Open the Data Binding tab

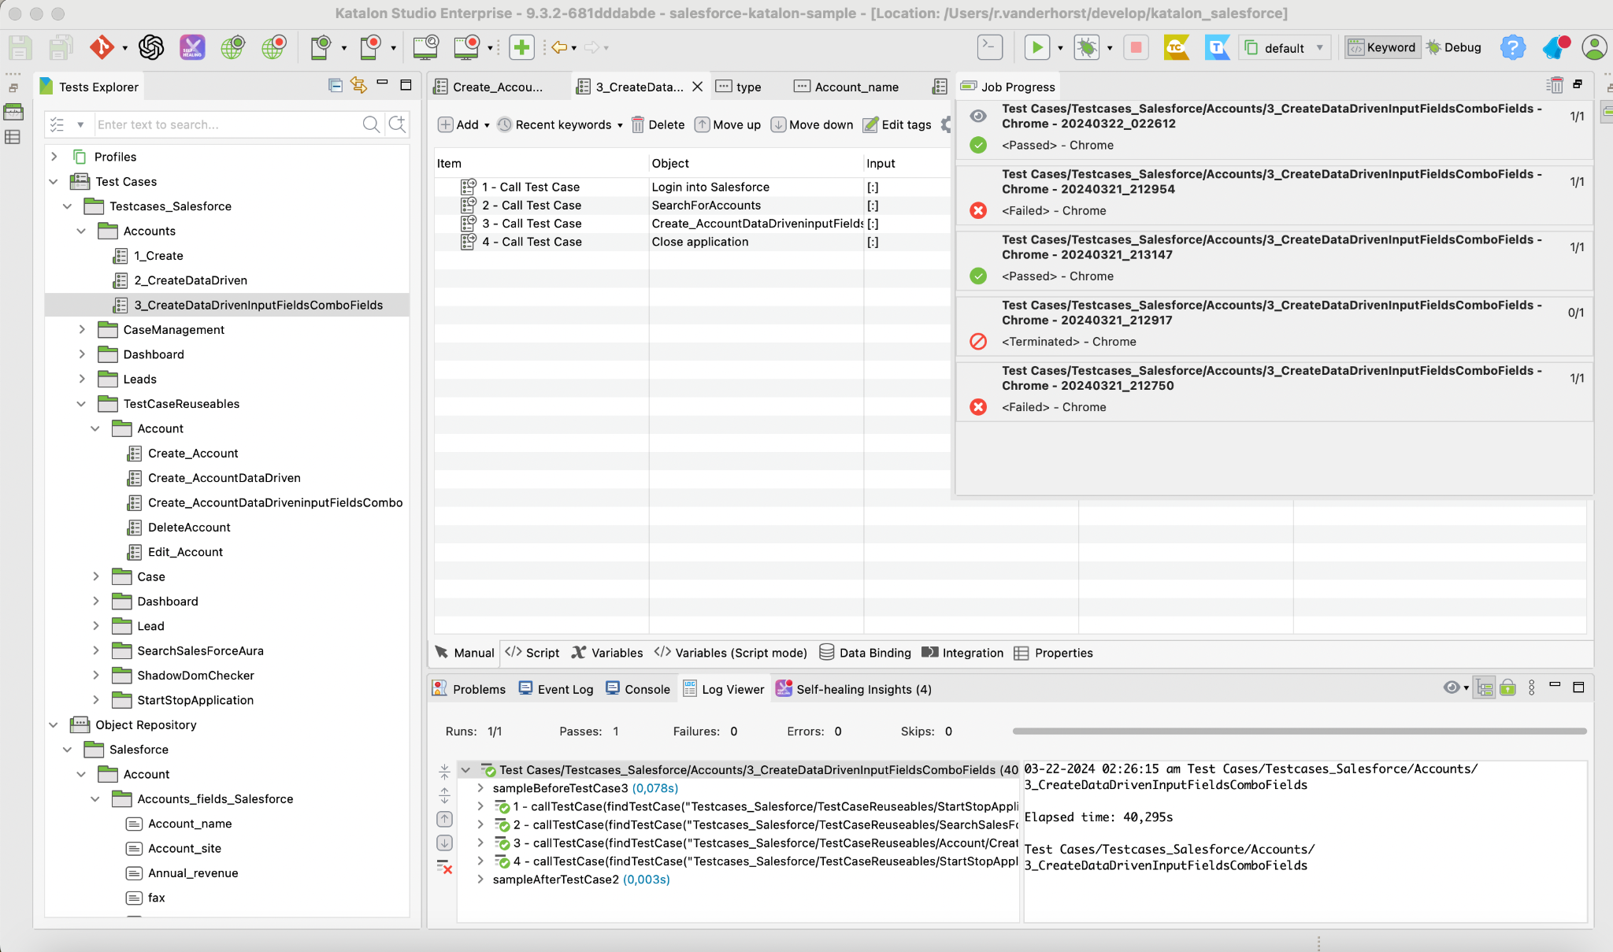click(865, 652)
